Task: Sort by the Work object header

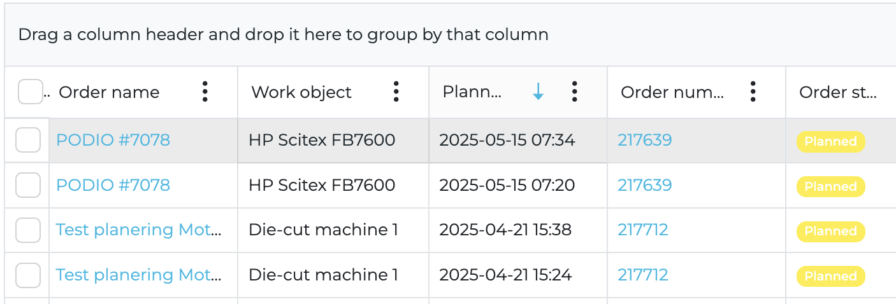Action: [301, 92]
